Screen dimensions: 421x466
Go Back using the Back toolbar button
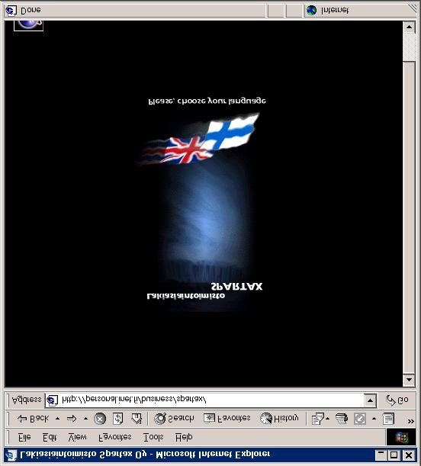click(x=33, y=419)
